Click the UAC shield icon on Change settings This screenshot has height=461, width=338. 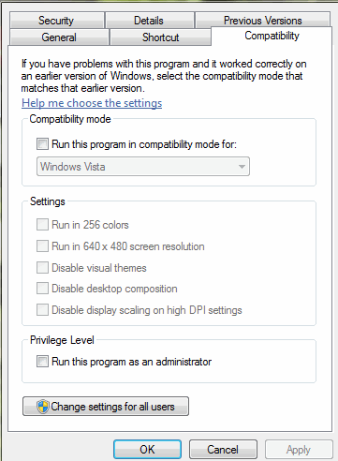coord(43,407)
